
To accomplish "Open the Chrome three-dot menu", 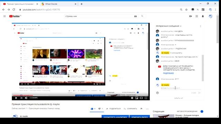I will (215, 10).
